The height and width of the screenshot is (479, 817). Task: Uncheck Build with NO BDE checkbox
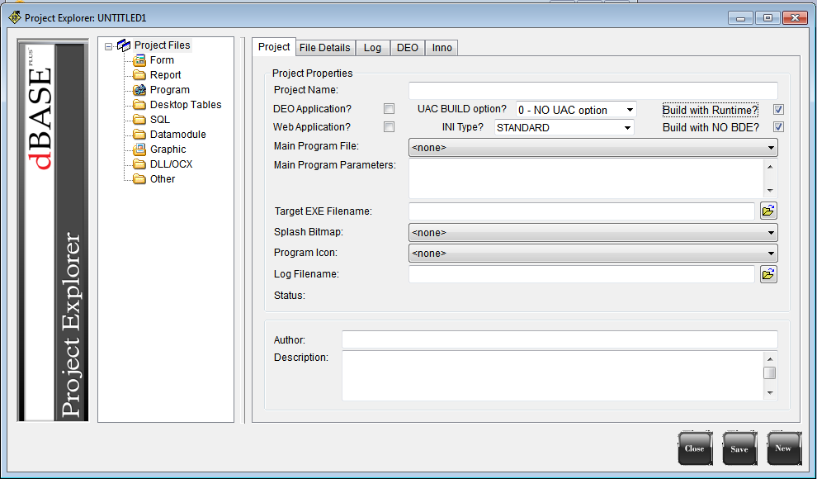(x=778, y=126)
